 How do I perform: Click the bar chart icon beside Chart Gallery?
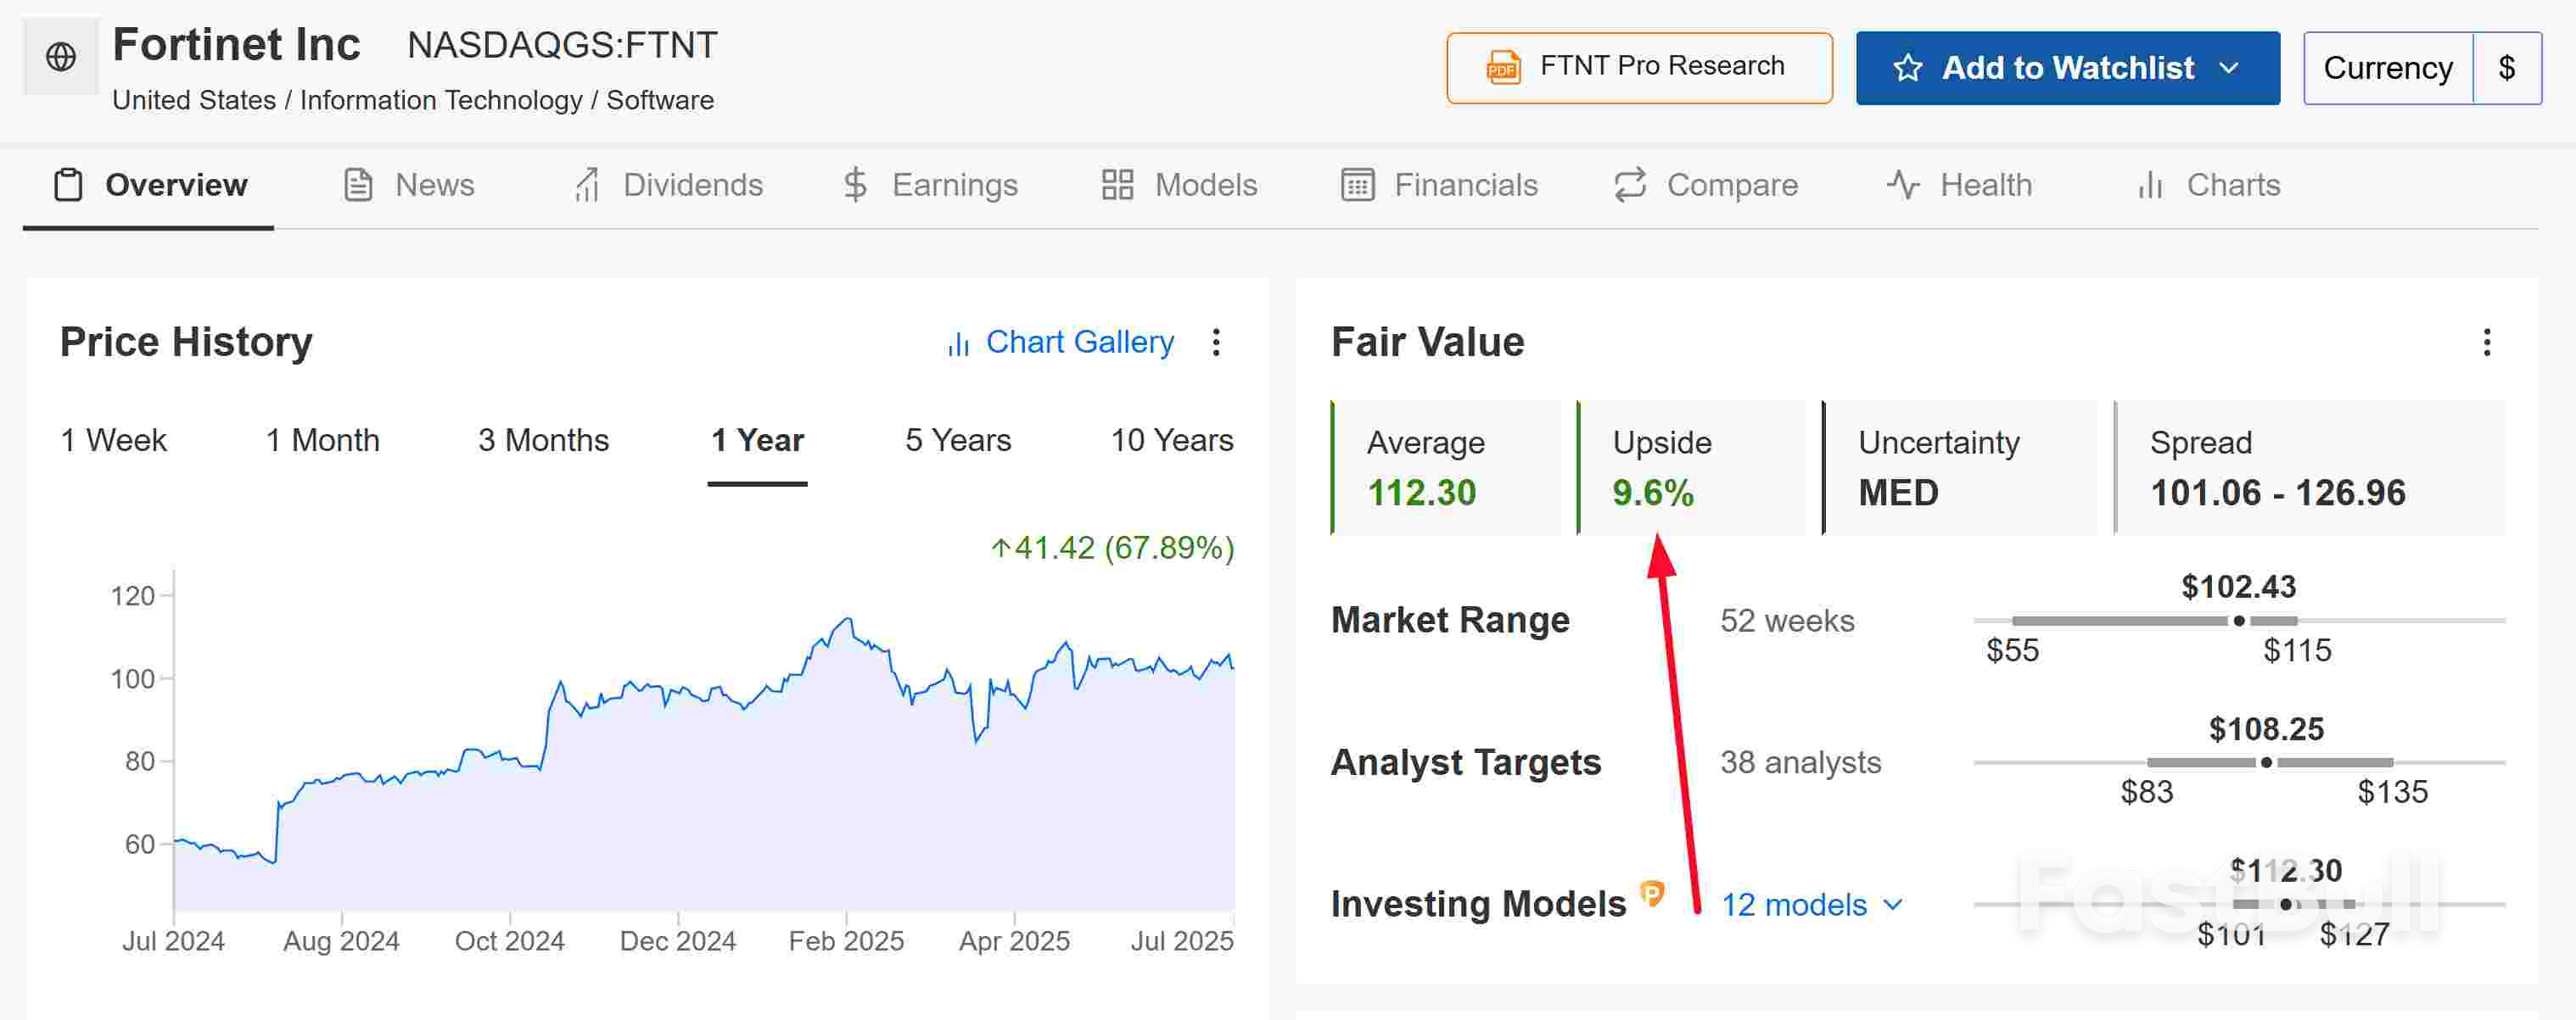click(956, 342)
